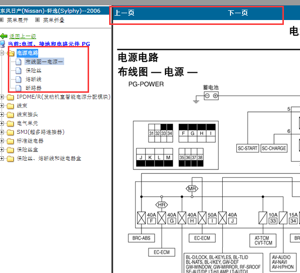Go to next page via 下一页
Screen dimensions: 300x273
coord(238,13)
